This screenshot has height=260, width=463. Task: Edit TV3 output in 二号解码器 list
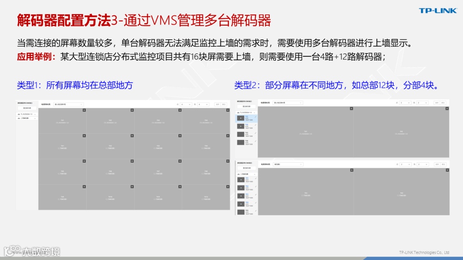[x=256, y=195]
